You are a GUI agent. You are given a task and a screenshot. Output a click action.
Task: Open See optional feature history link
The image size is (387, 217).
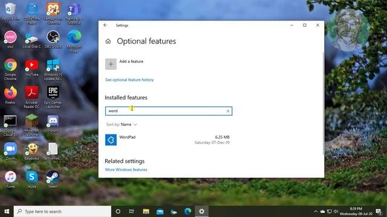(x=129, y=80)
